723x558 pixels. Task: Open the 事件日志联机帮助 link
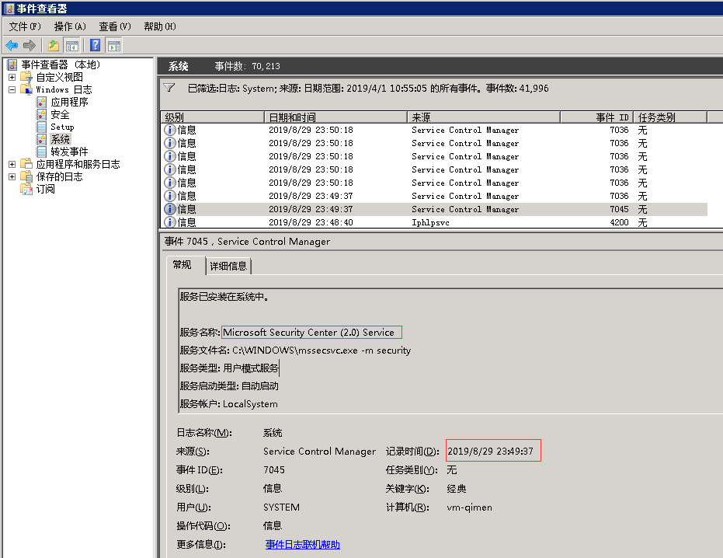coord(303,545)
